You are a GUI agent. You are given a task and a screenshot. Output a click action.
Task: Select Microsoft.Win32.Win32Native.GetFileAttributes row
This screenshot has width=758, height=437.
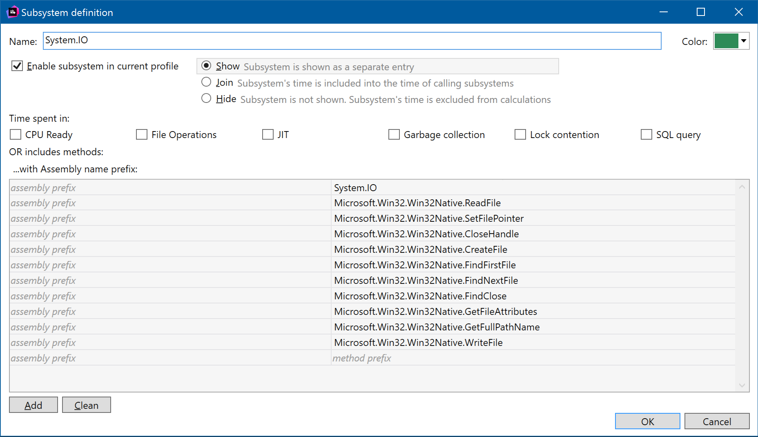pyautogui.click(x=372, y=312)
